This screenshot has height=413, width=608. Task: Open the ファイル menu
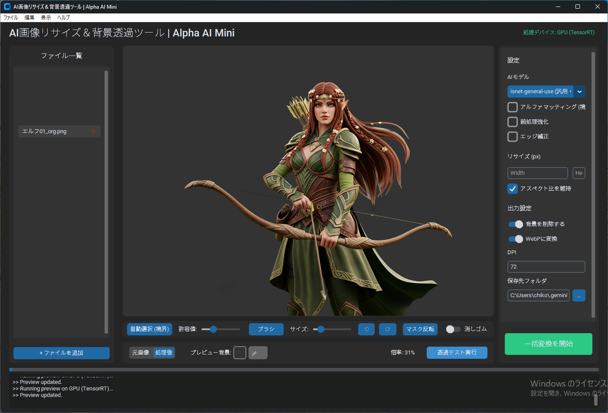click(11, 18)
